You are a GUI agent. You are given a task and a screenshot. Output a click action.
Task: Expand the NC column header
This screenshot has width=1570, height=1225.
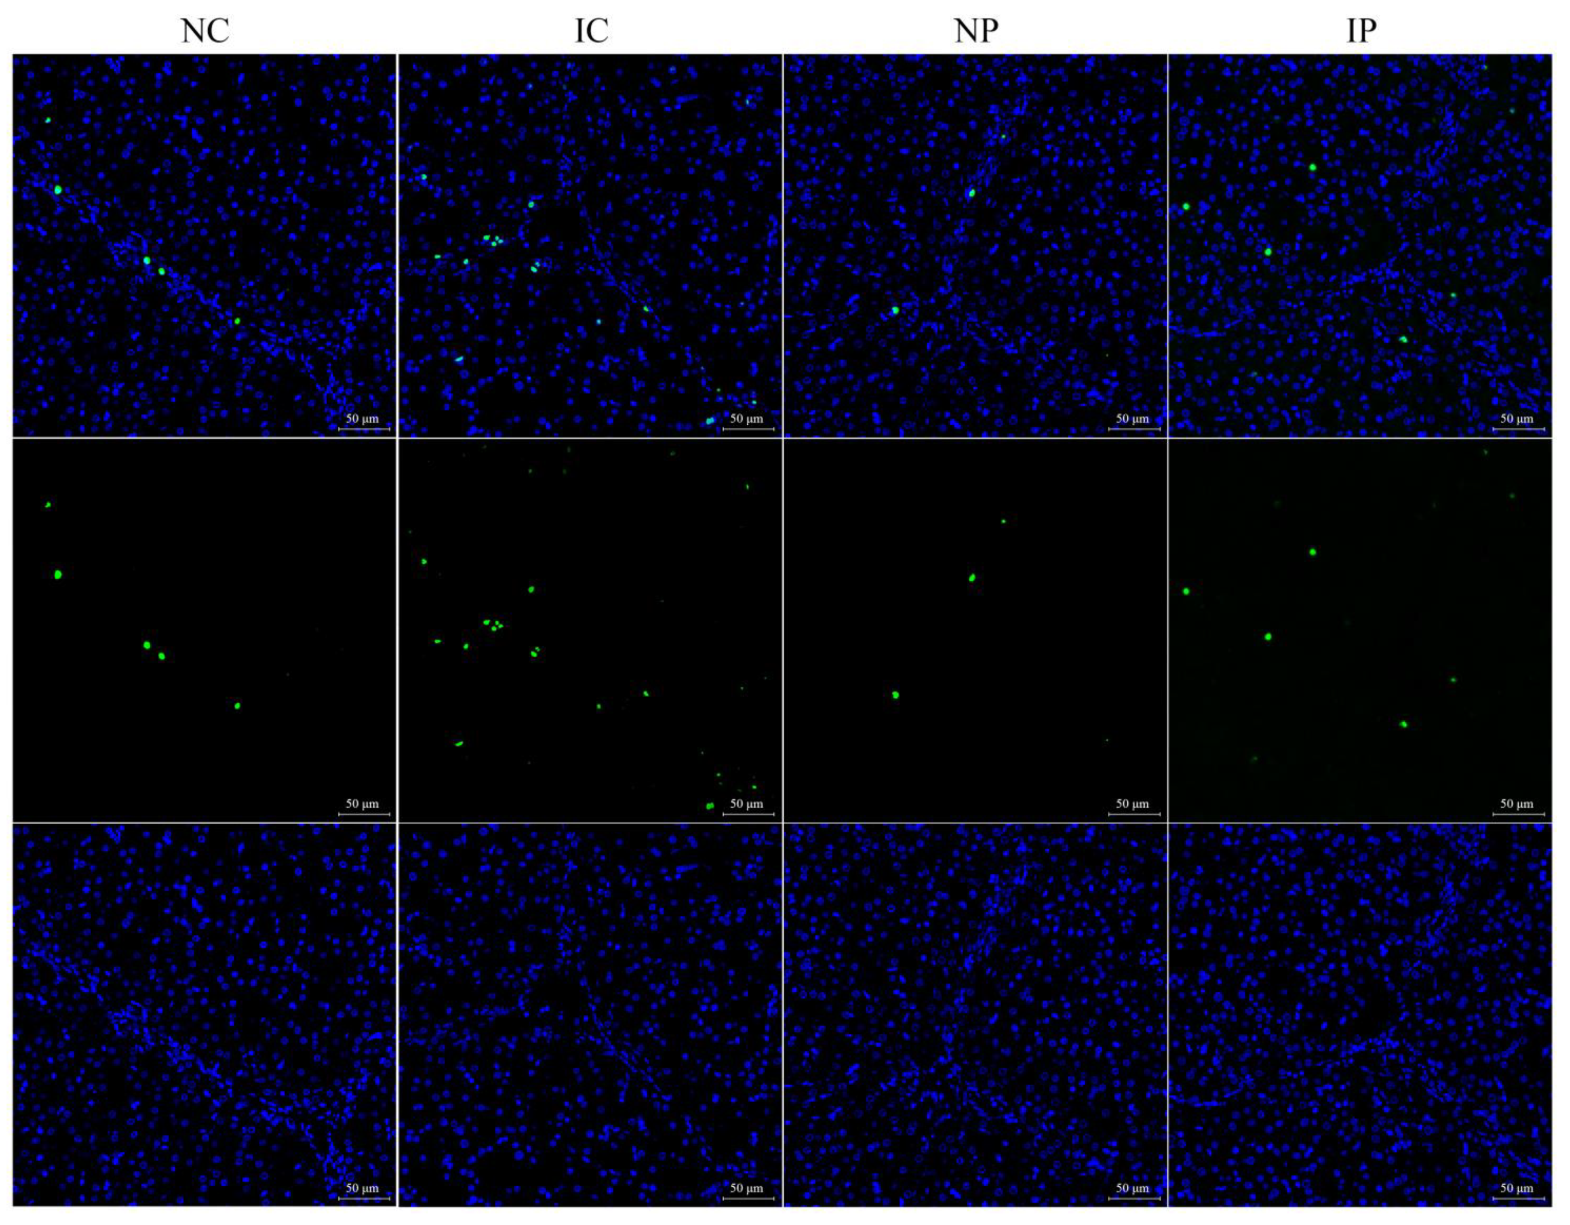coord(203,30)
